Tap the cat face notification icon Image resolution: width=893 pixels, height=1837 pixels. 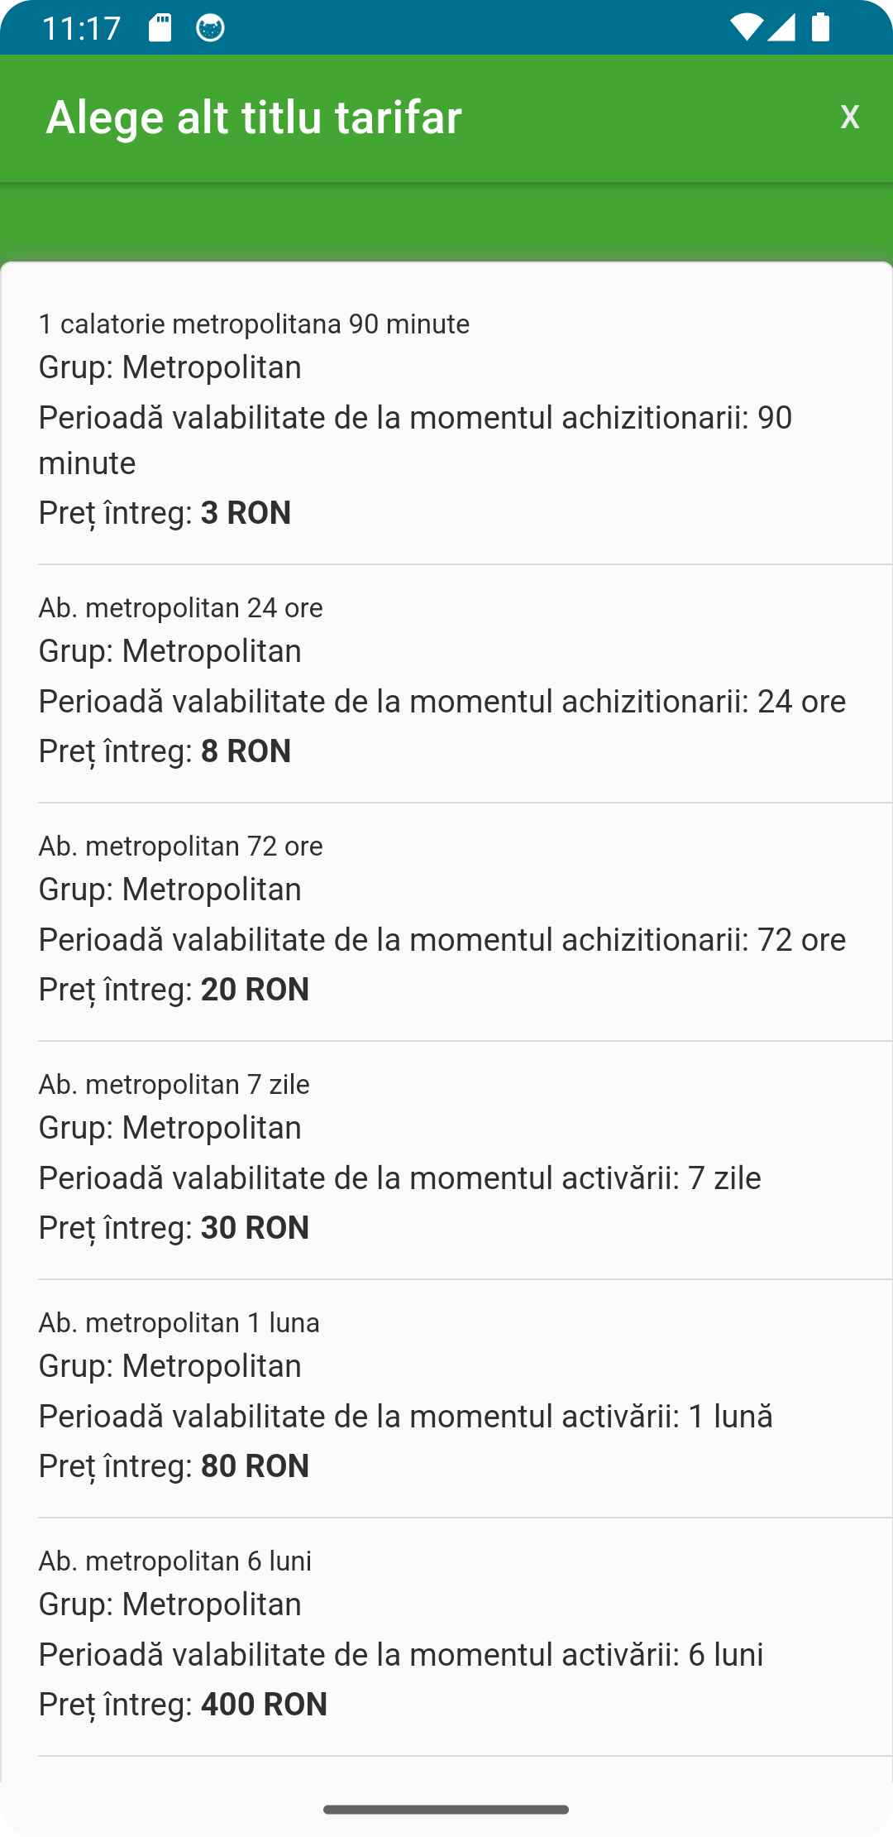coord(210,28)
